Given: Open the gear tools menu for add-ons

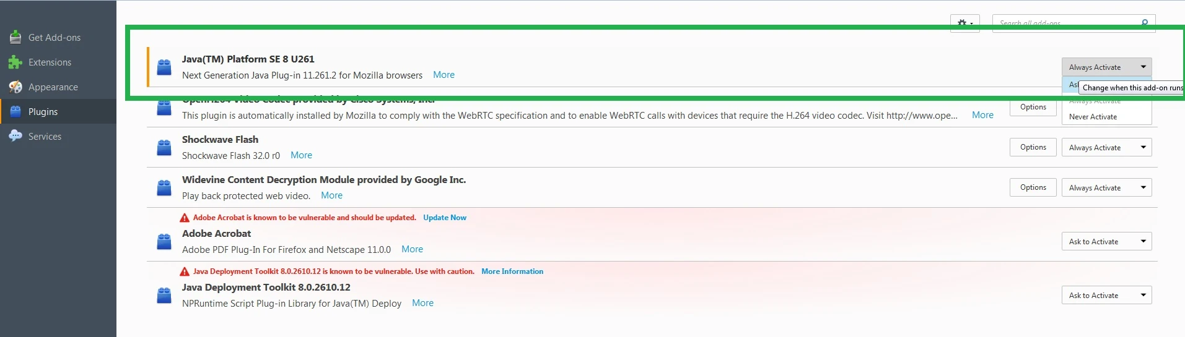Looking at the screenshot, I should point(964,23).
